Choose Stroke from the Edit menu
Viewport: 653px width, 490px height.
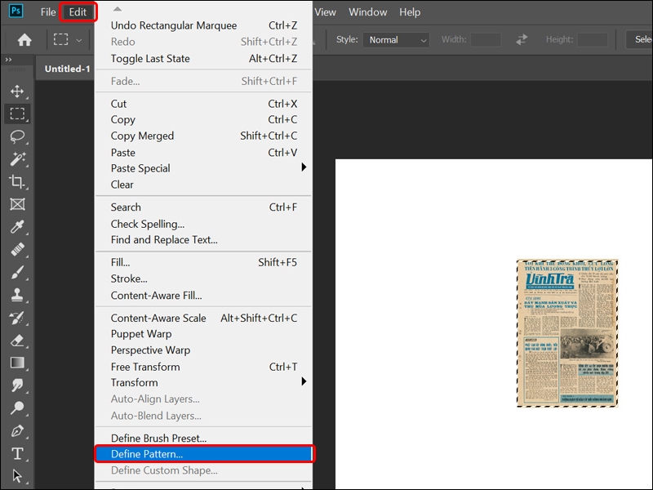point(204,278)
